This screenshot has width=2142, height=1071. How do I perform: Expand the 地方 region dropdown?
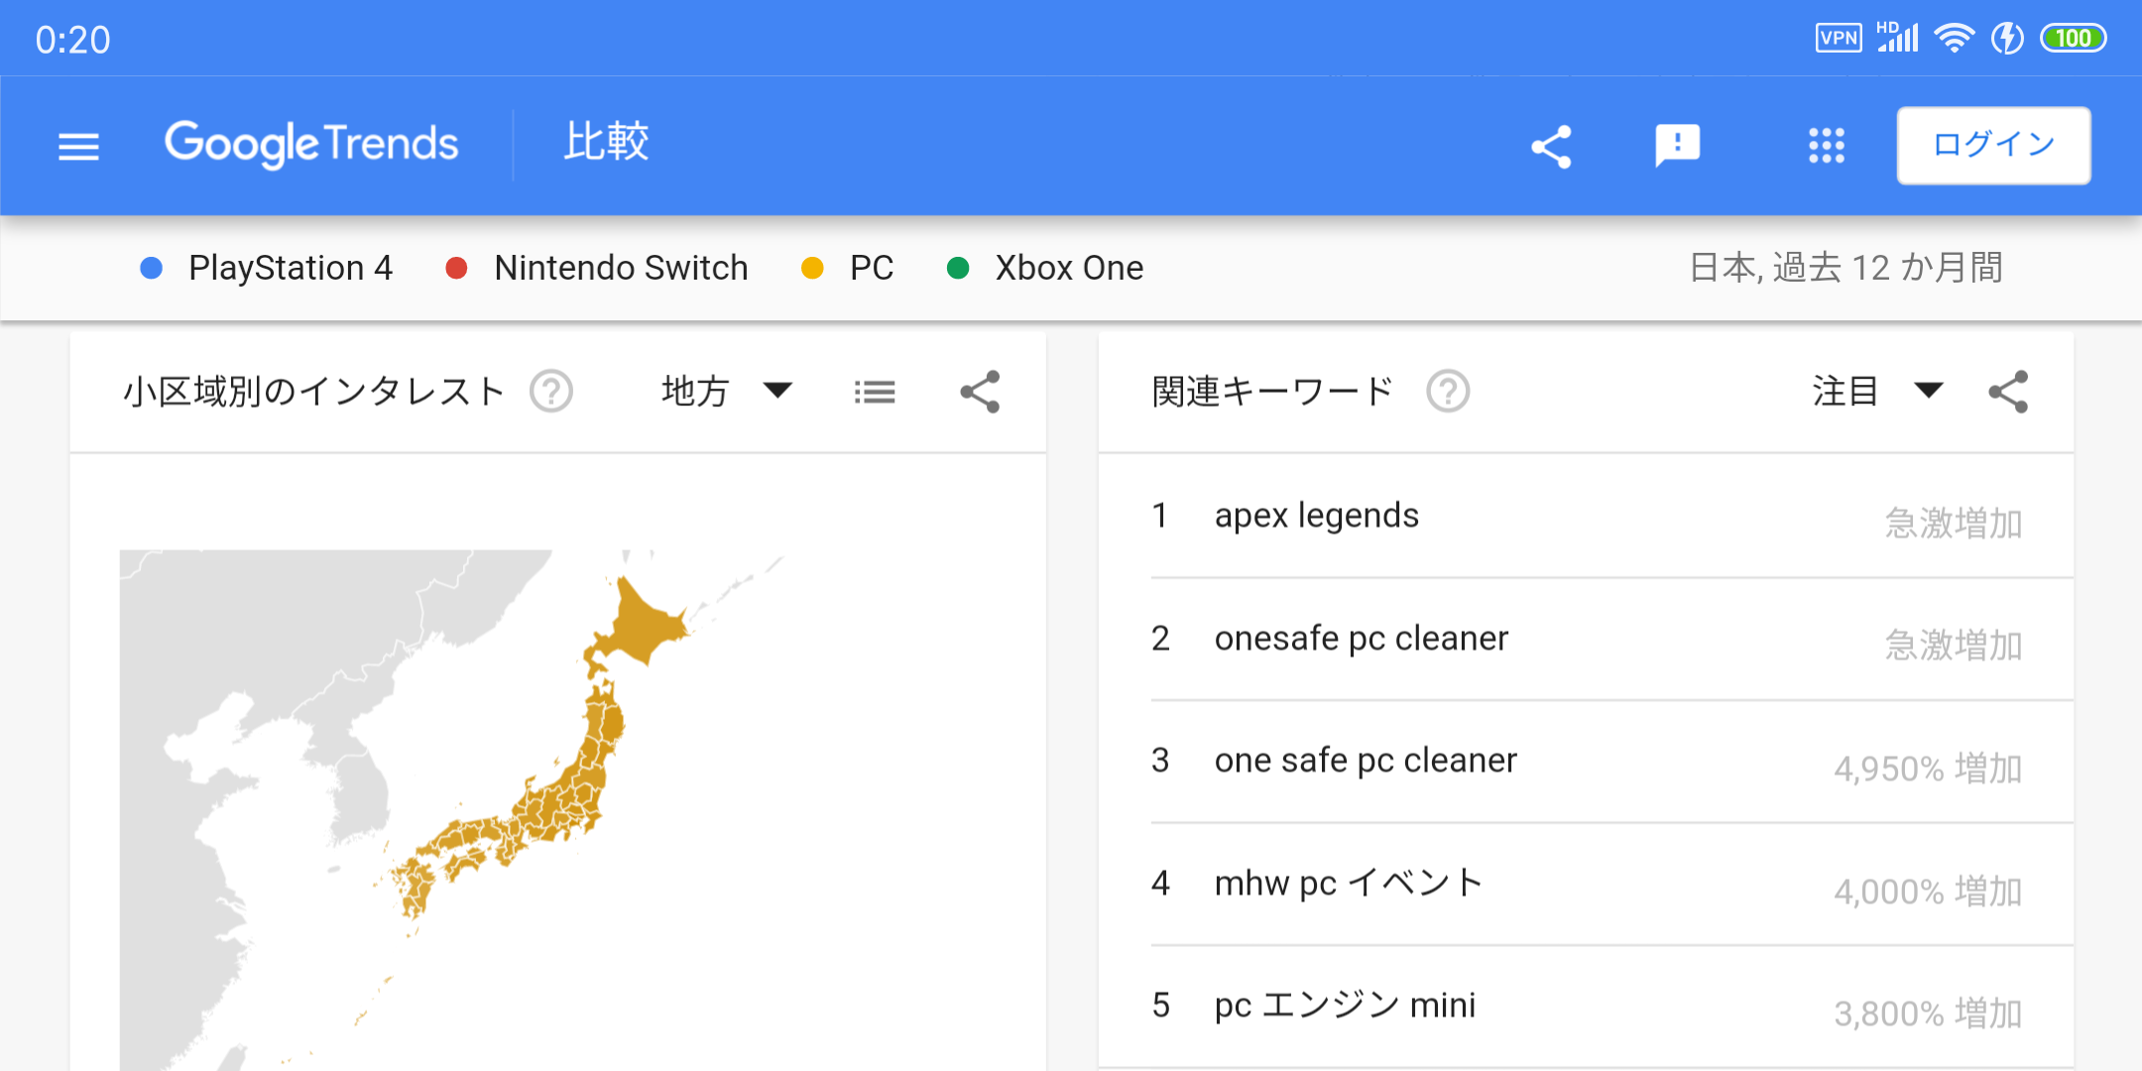[x=727, y=391]
